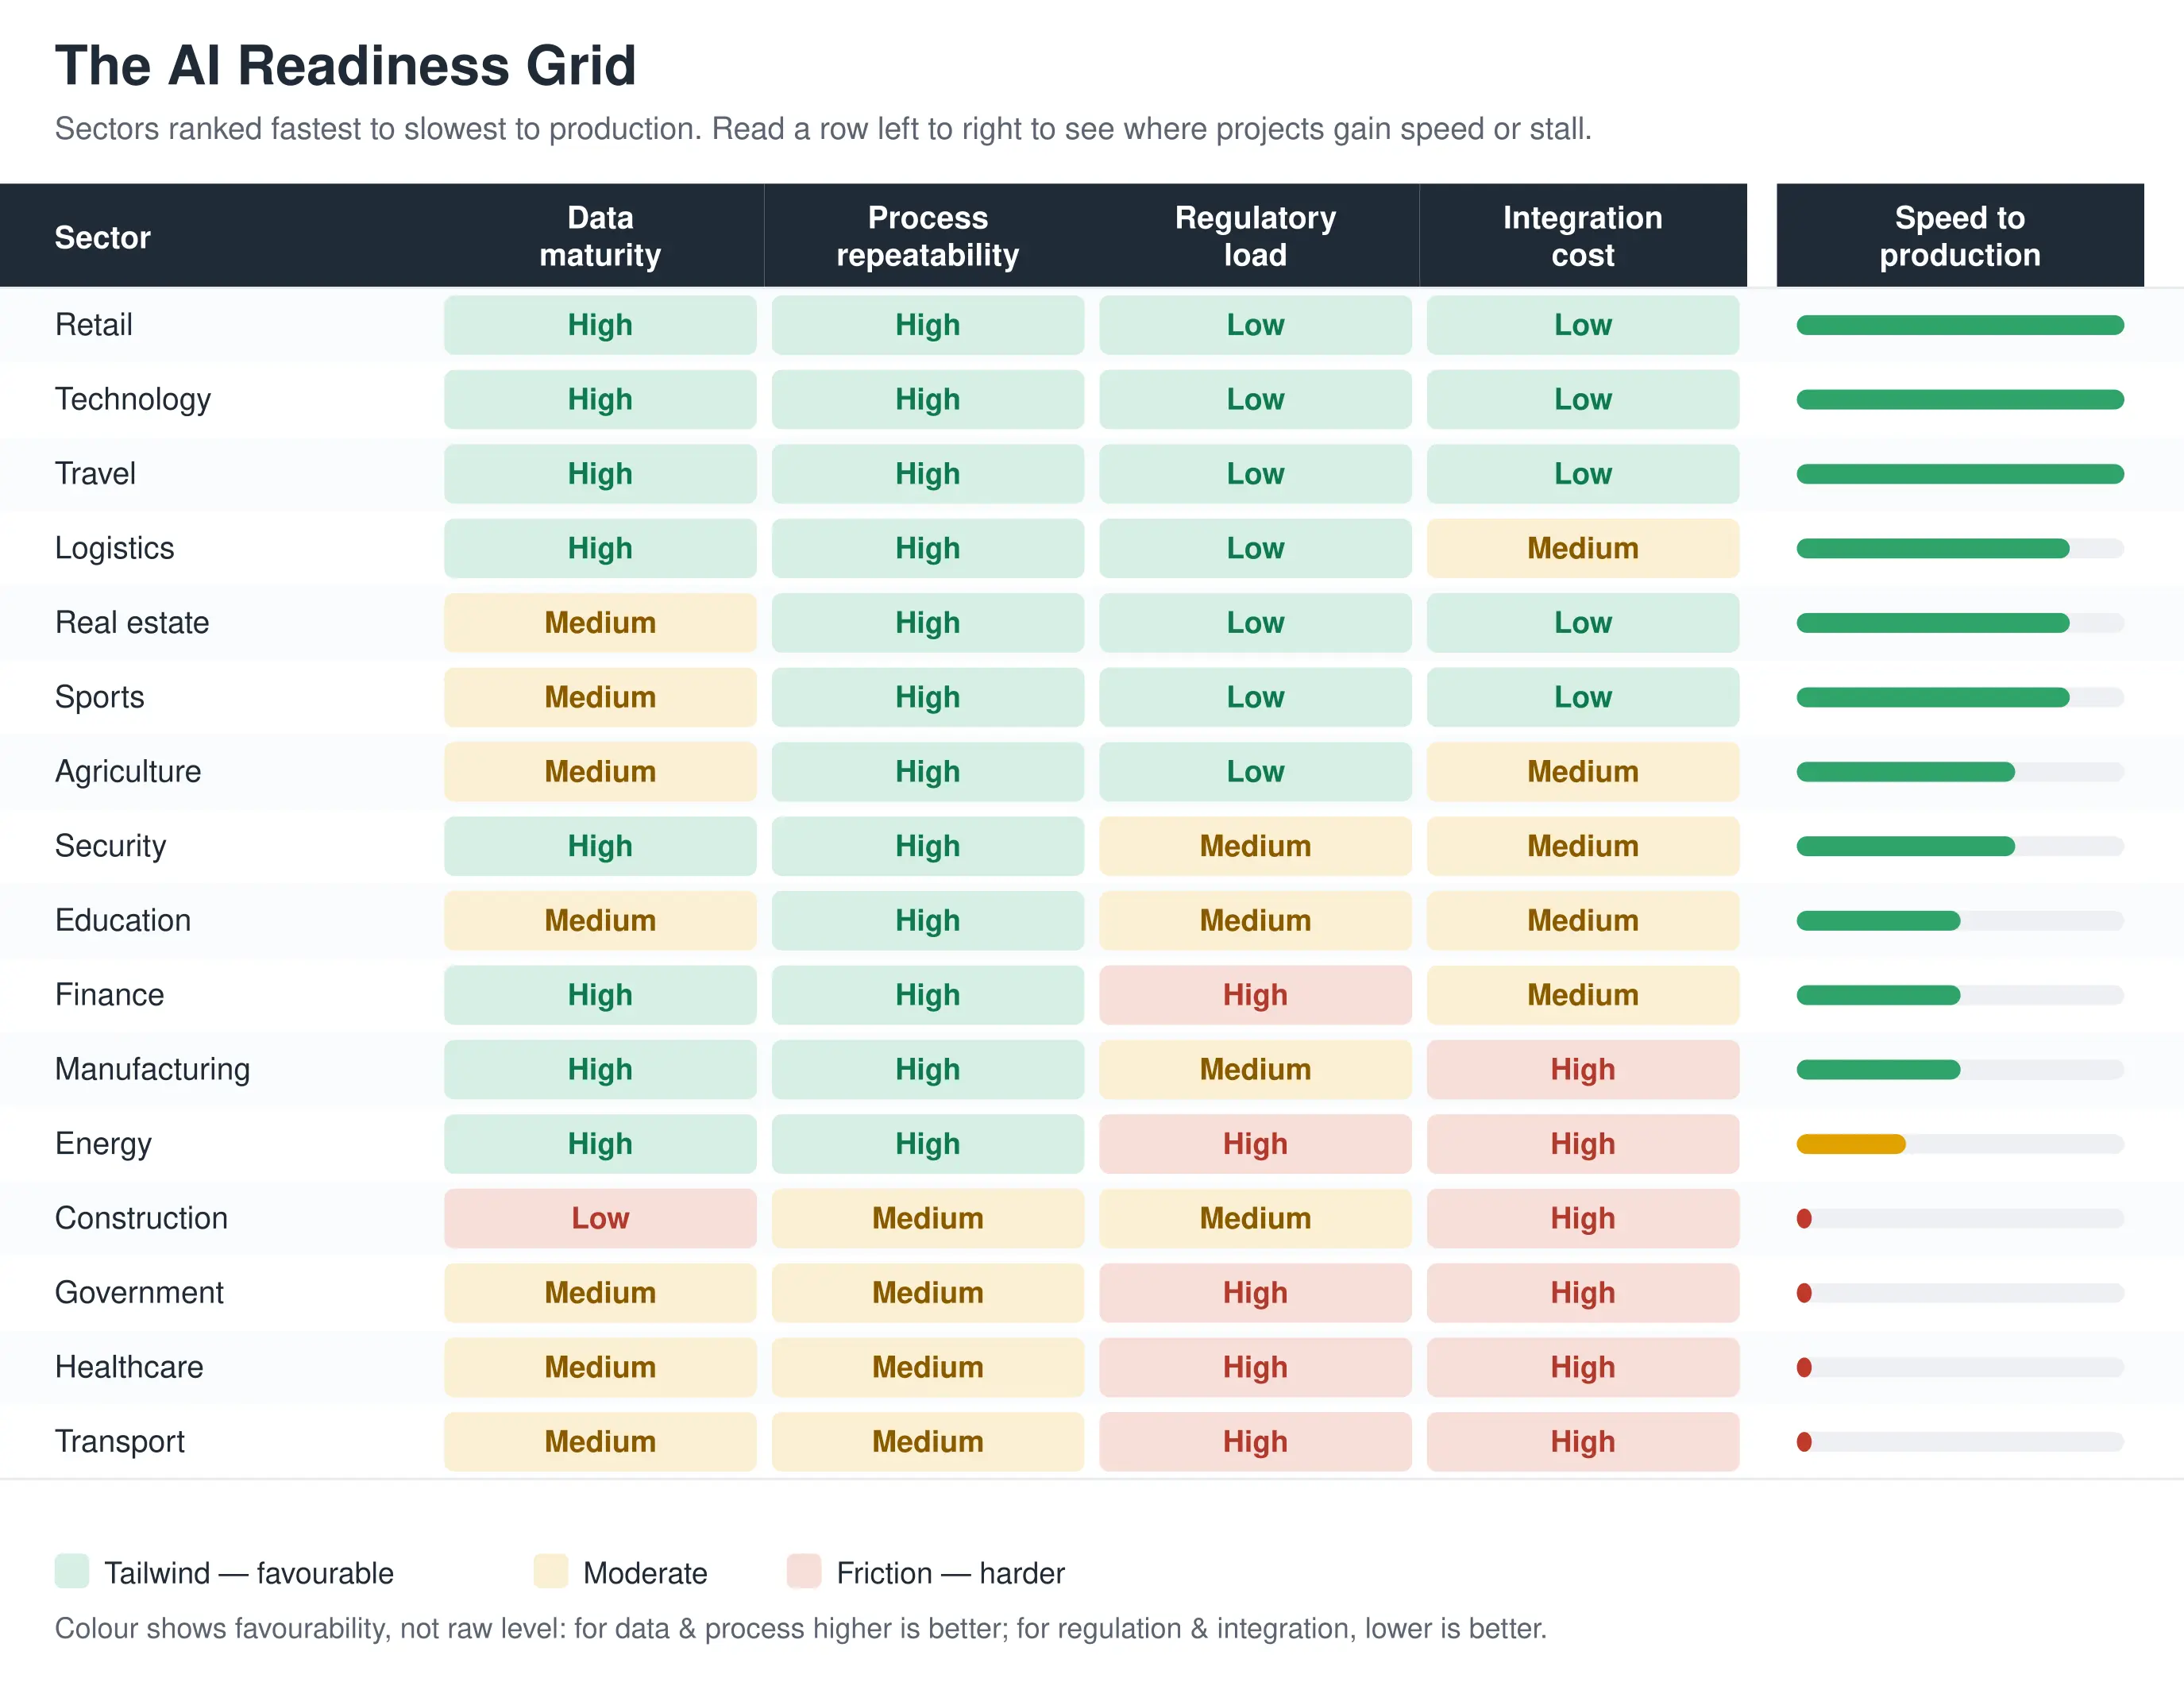Click Energy's High regulatory load cell
Screen dimensions: 2184x1682
(x=1255, y=1144)
